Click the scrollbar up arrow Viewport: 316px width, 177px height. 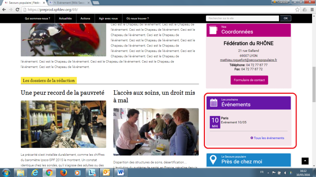click(314, 16)
